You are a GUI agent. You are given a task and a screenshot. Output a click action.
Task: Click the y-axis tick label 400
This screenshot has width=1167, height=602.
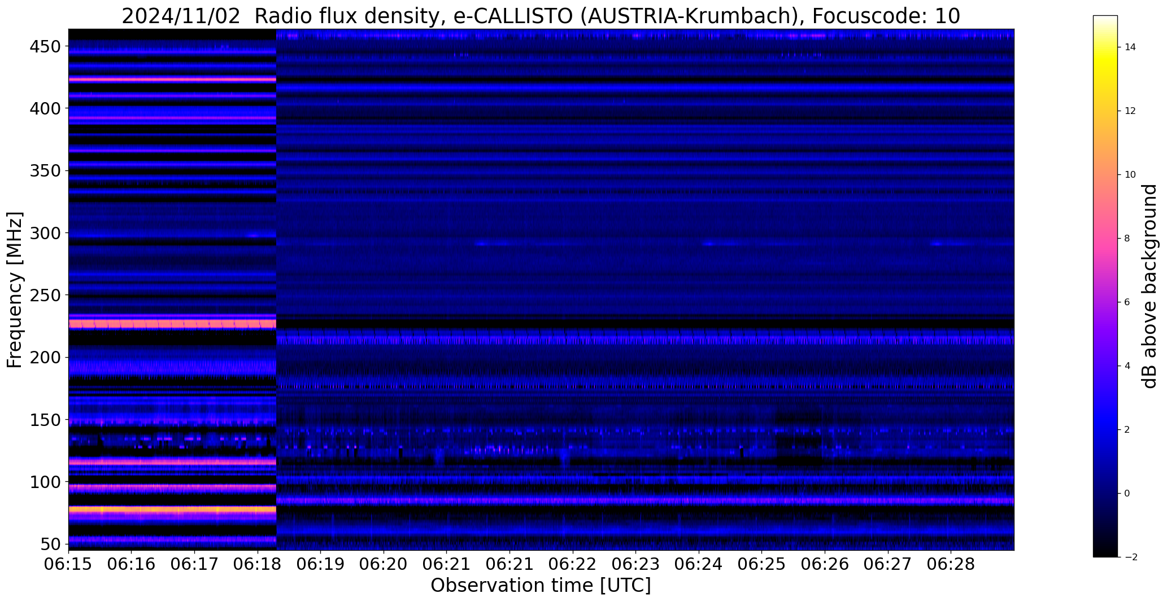coord(45,108)
